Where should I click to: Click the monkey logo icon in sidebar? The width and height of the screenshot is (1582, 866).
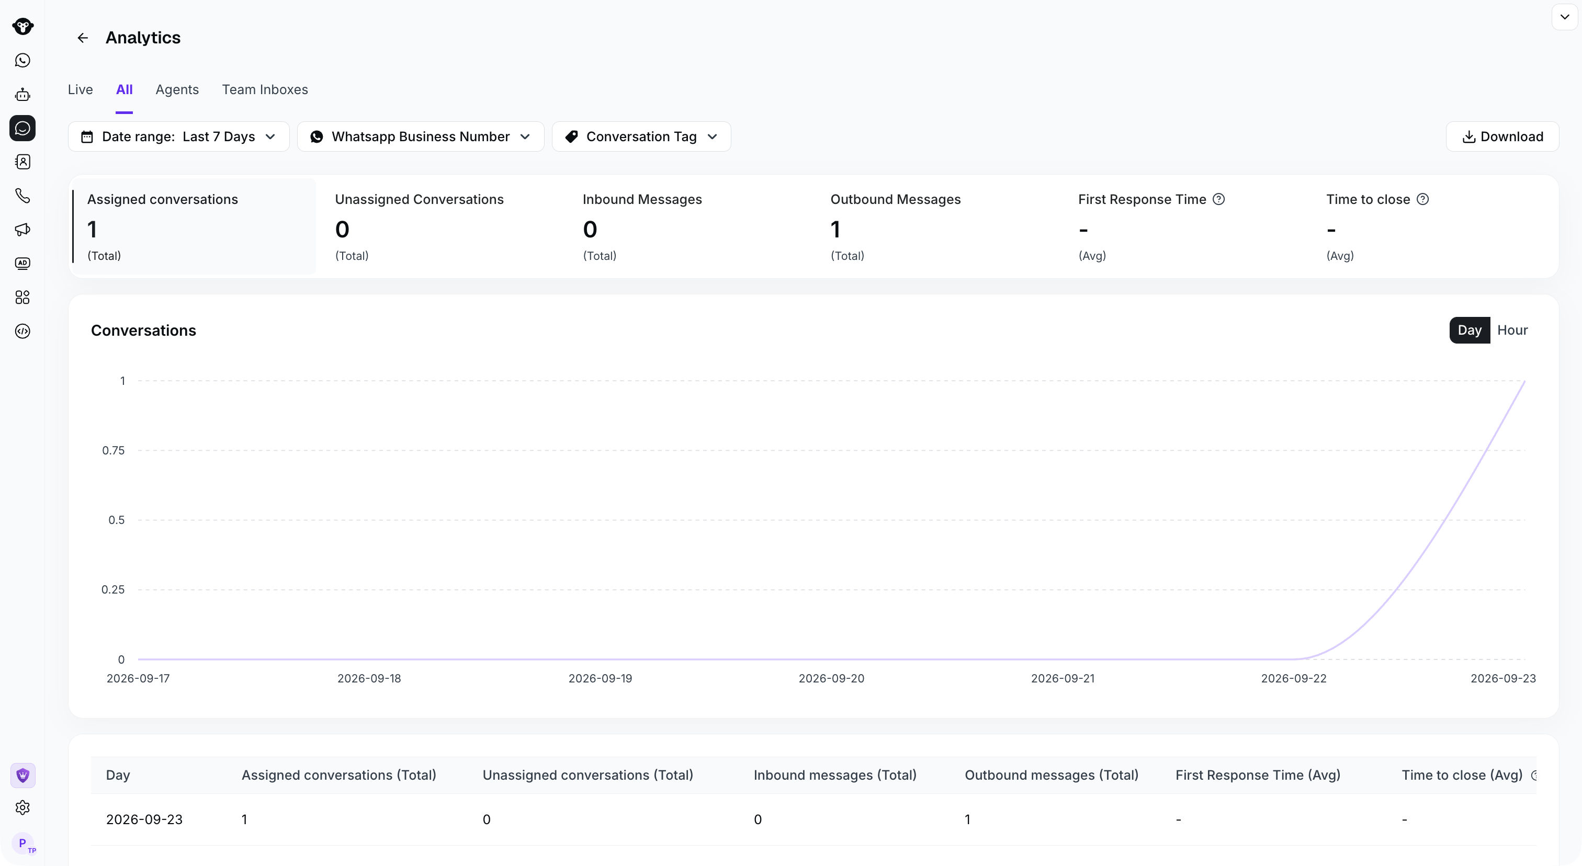pyautogui.click(x=22, y=26)
